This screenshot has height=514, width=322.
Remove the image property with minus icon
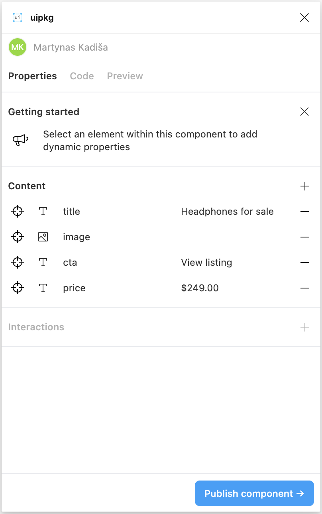[x=305, y=237]
